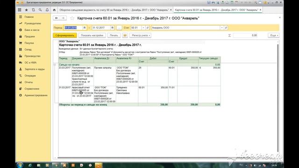This screenshot has width=299, height=168.
Task: Open the Отчеты section
Action: tap(28, 82)
